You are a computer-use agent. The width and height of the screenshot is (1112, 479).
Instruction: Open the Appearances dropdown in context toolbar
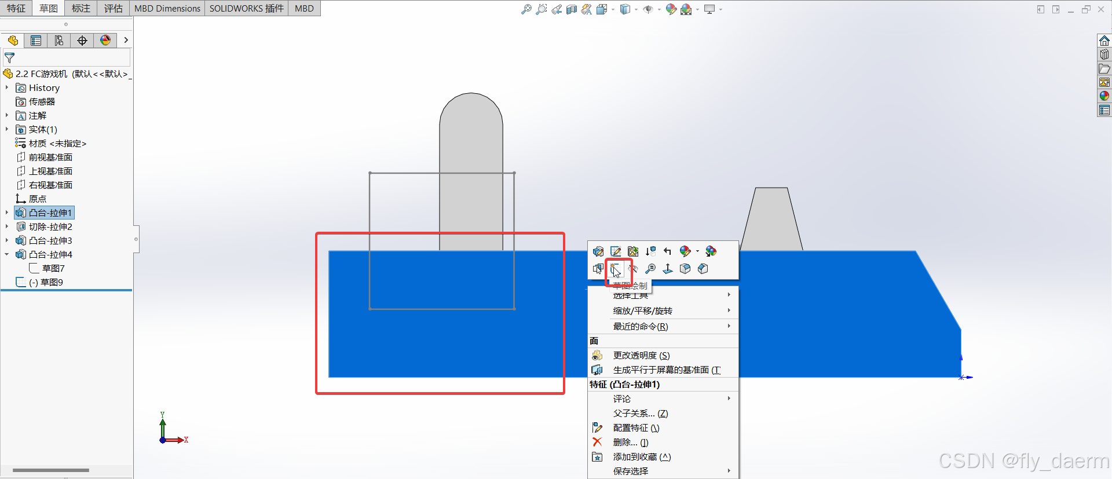coord(697,251)
